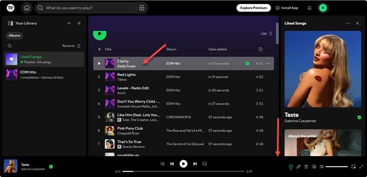Toggle liked checkmark in bottom player bar

coord(51,166)
